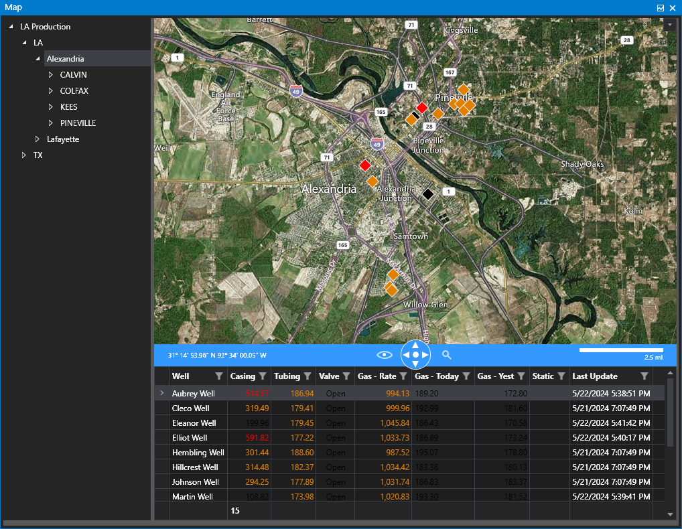
Task: Select orange marker below red Alexandria marker
Action: pyautogui.click(x=372, y=181)
